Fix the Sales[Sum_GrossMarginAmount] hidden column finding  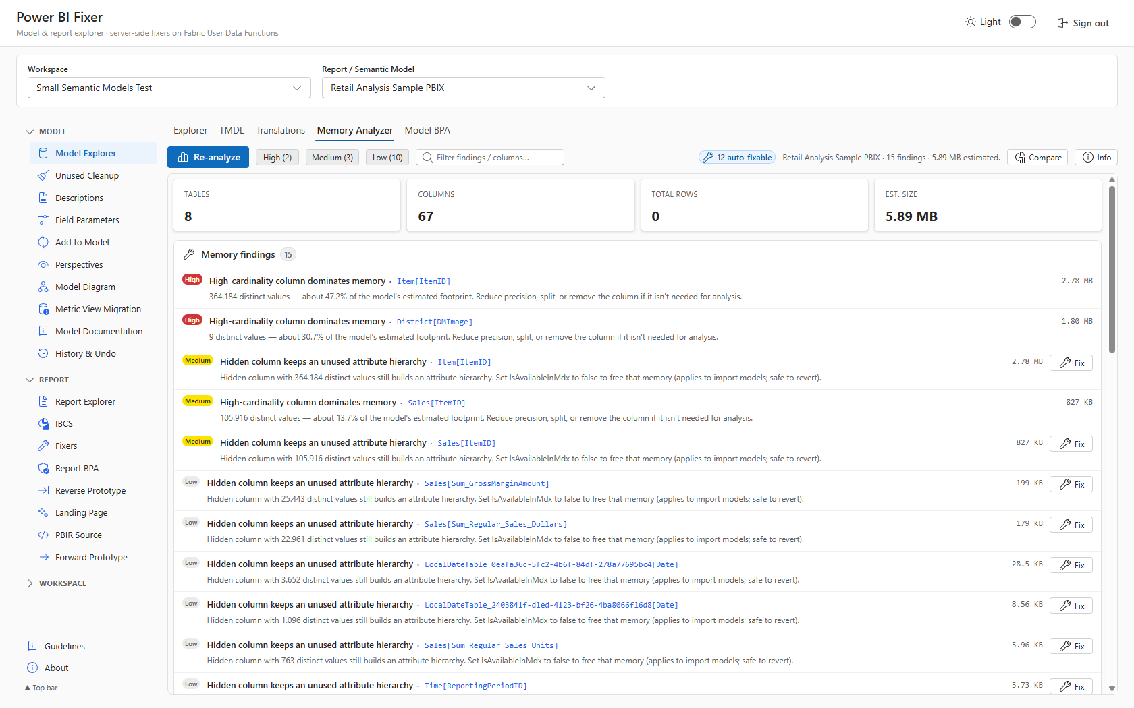(1071, 484)
